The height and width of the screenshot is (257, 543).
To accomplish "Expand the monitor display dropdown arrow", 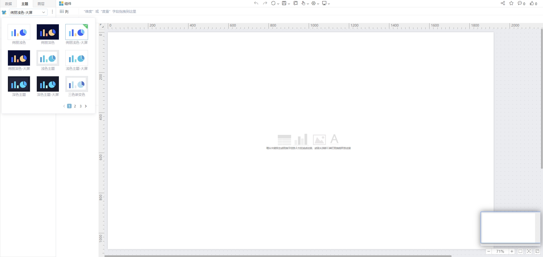I will [329, 4].
